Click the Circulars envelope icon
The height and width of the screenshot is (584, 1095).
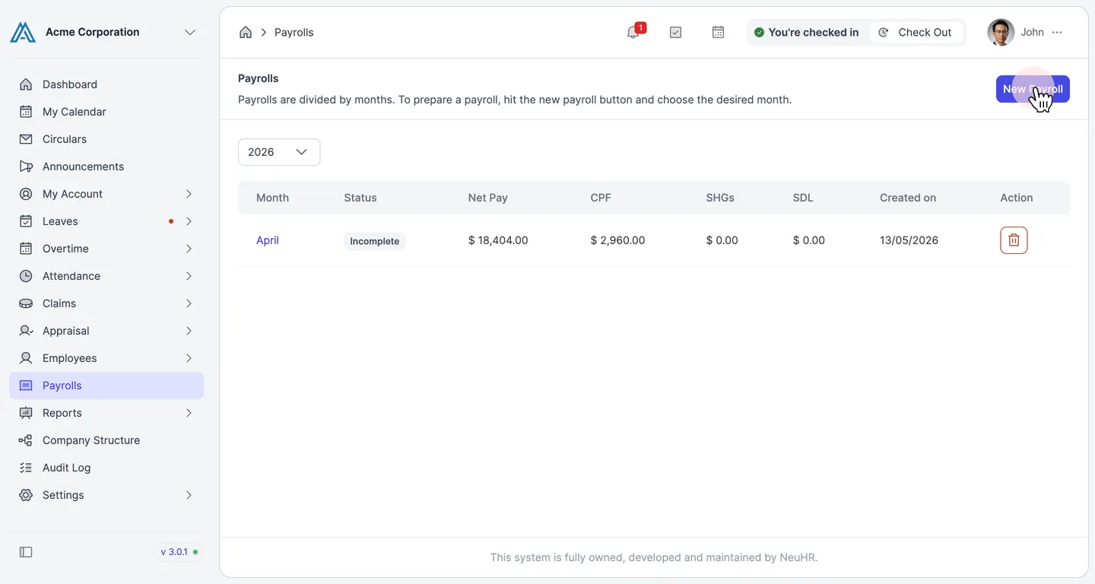26,139
